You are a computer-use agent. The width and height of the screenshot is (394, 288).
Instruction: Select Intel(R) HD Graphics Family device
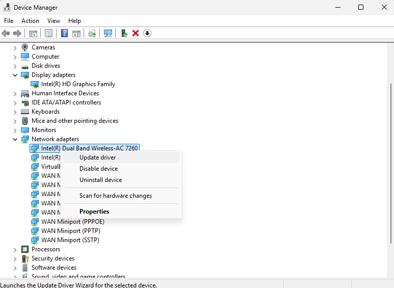pyautogui.click(x=78, y=84)
